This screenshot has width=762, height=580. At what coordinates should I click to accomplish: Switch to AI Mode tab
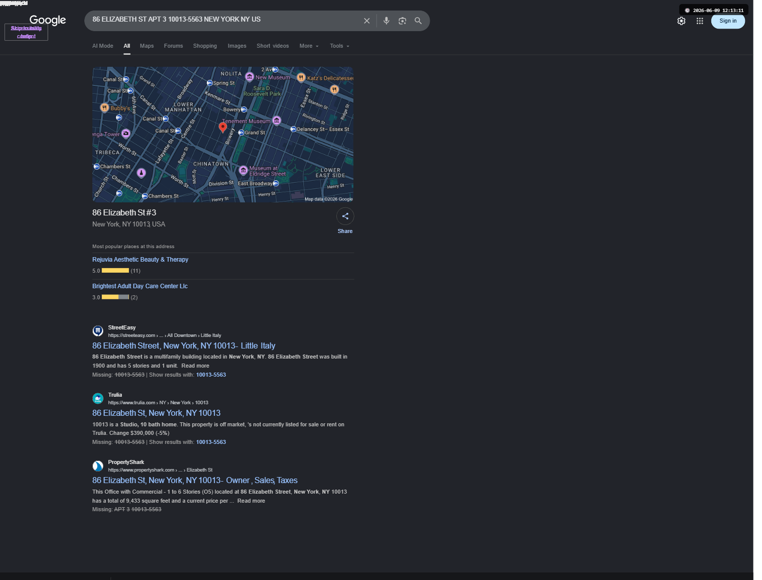pos(103,46)
